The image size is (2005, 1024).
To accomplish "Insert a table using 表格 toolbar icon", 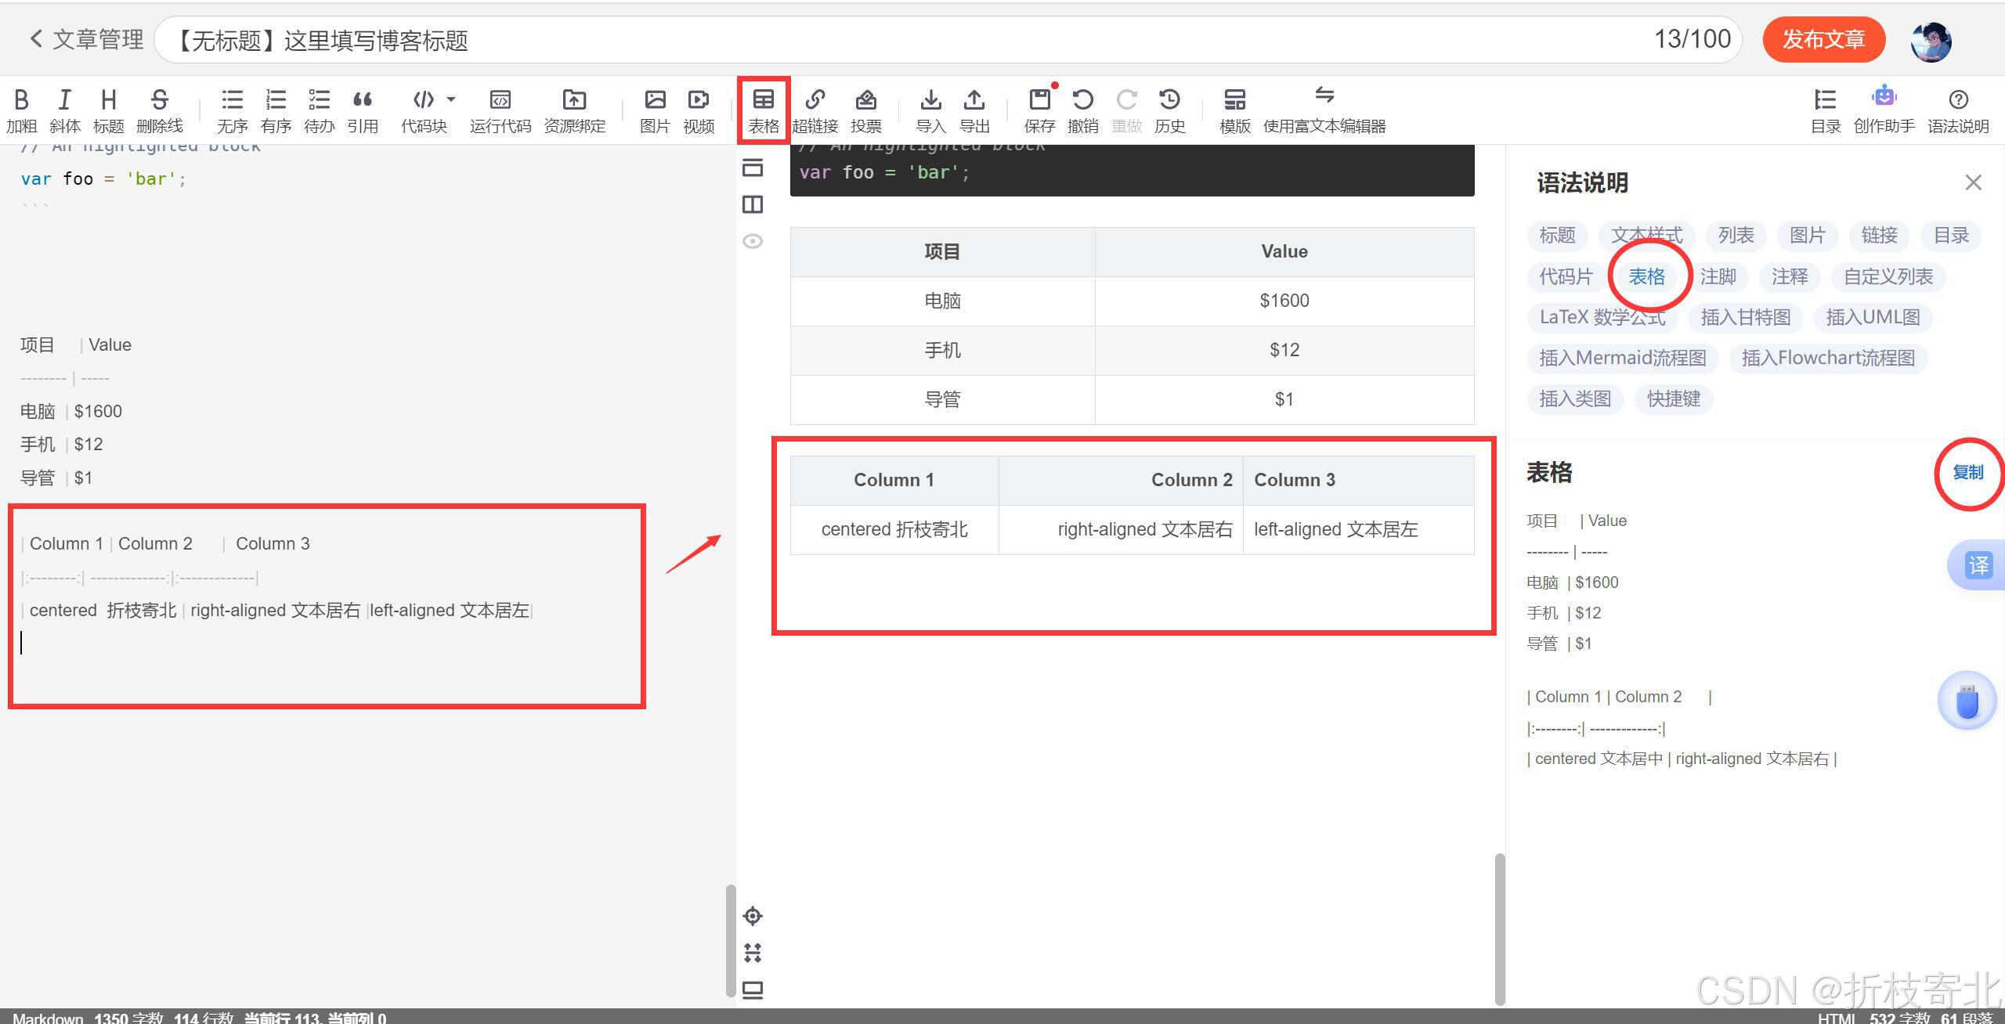I will (x=764, y=110).
